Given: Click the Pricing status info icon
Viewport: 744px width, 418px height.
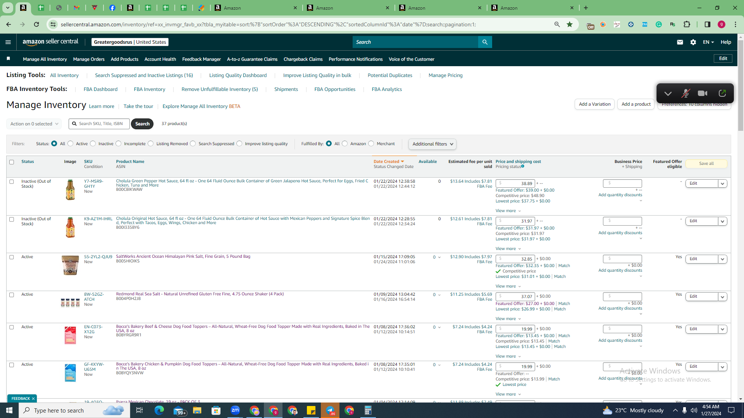Looking at the screenshot, I should point(523,166).
